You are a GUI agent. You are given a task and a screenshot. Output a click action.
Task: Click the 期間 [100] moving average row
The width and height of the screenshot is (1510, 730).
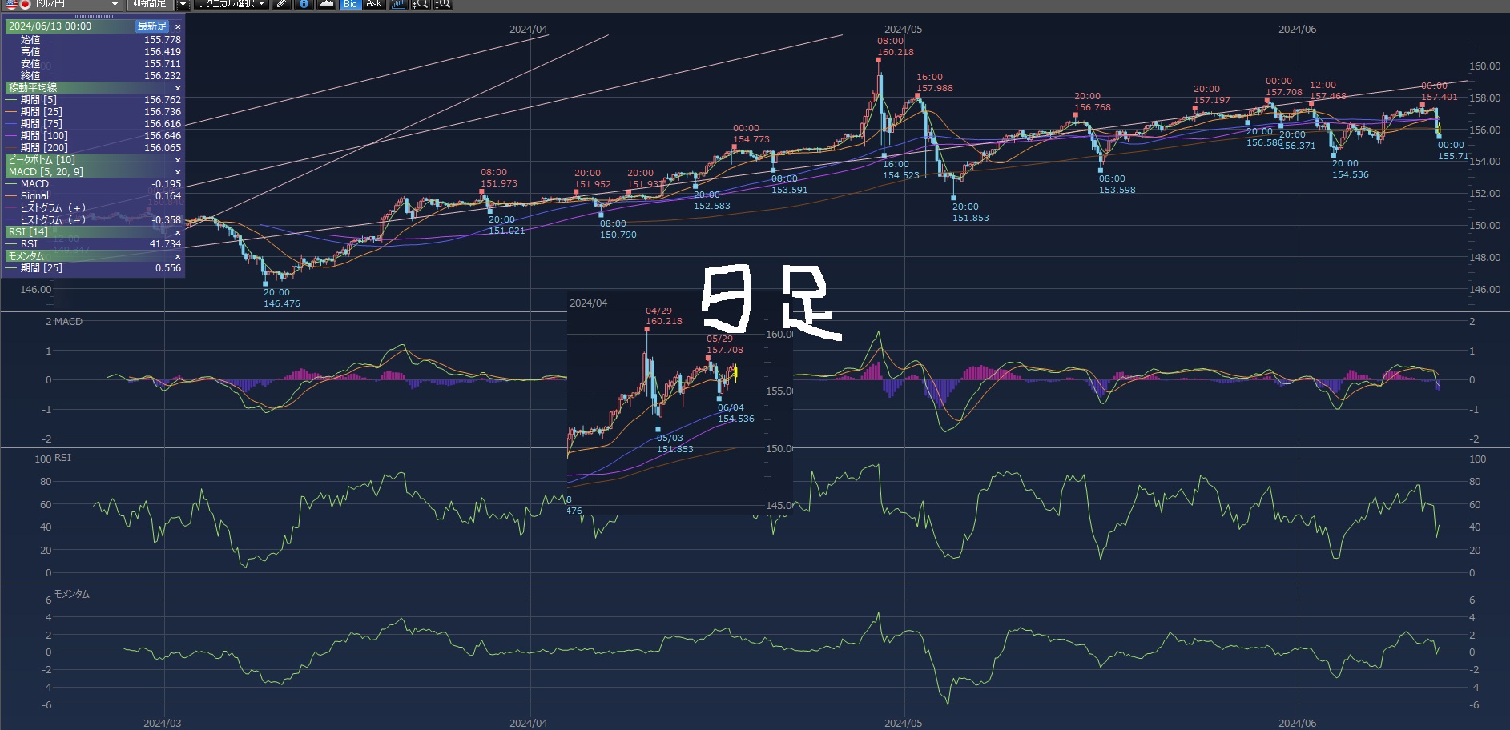coord(95,136)
